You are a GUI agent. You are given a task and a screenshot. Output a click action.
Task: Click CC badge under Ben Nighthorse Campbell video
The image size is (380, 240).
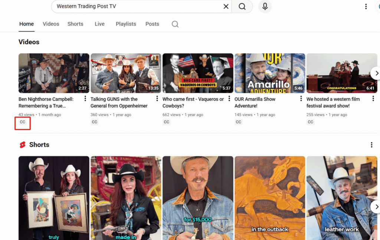coord(23,122)
